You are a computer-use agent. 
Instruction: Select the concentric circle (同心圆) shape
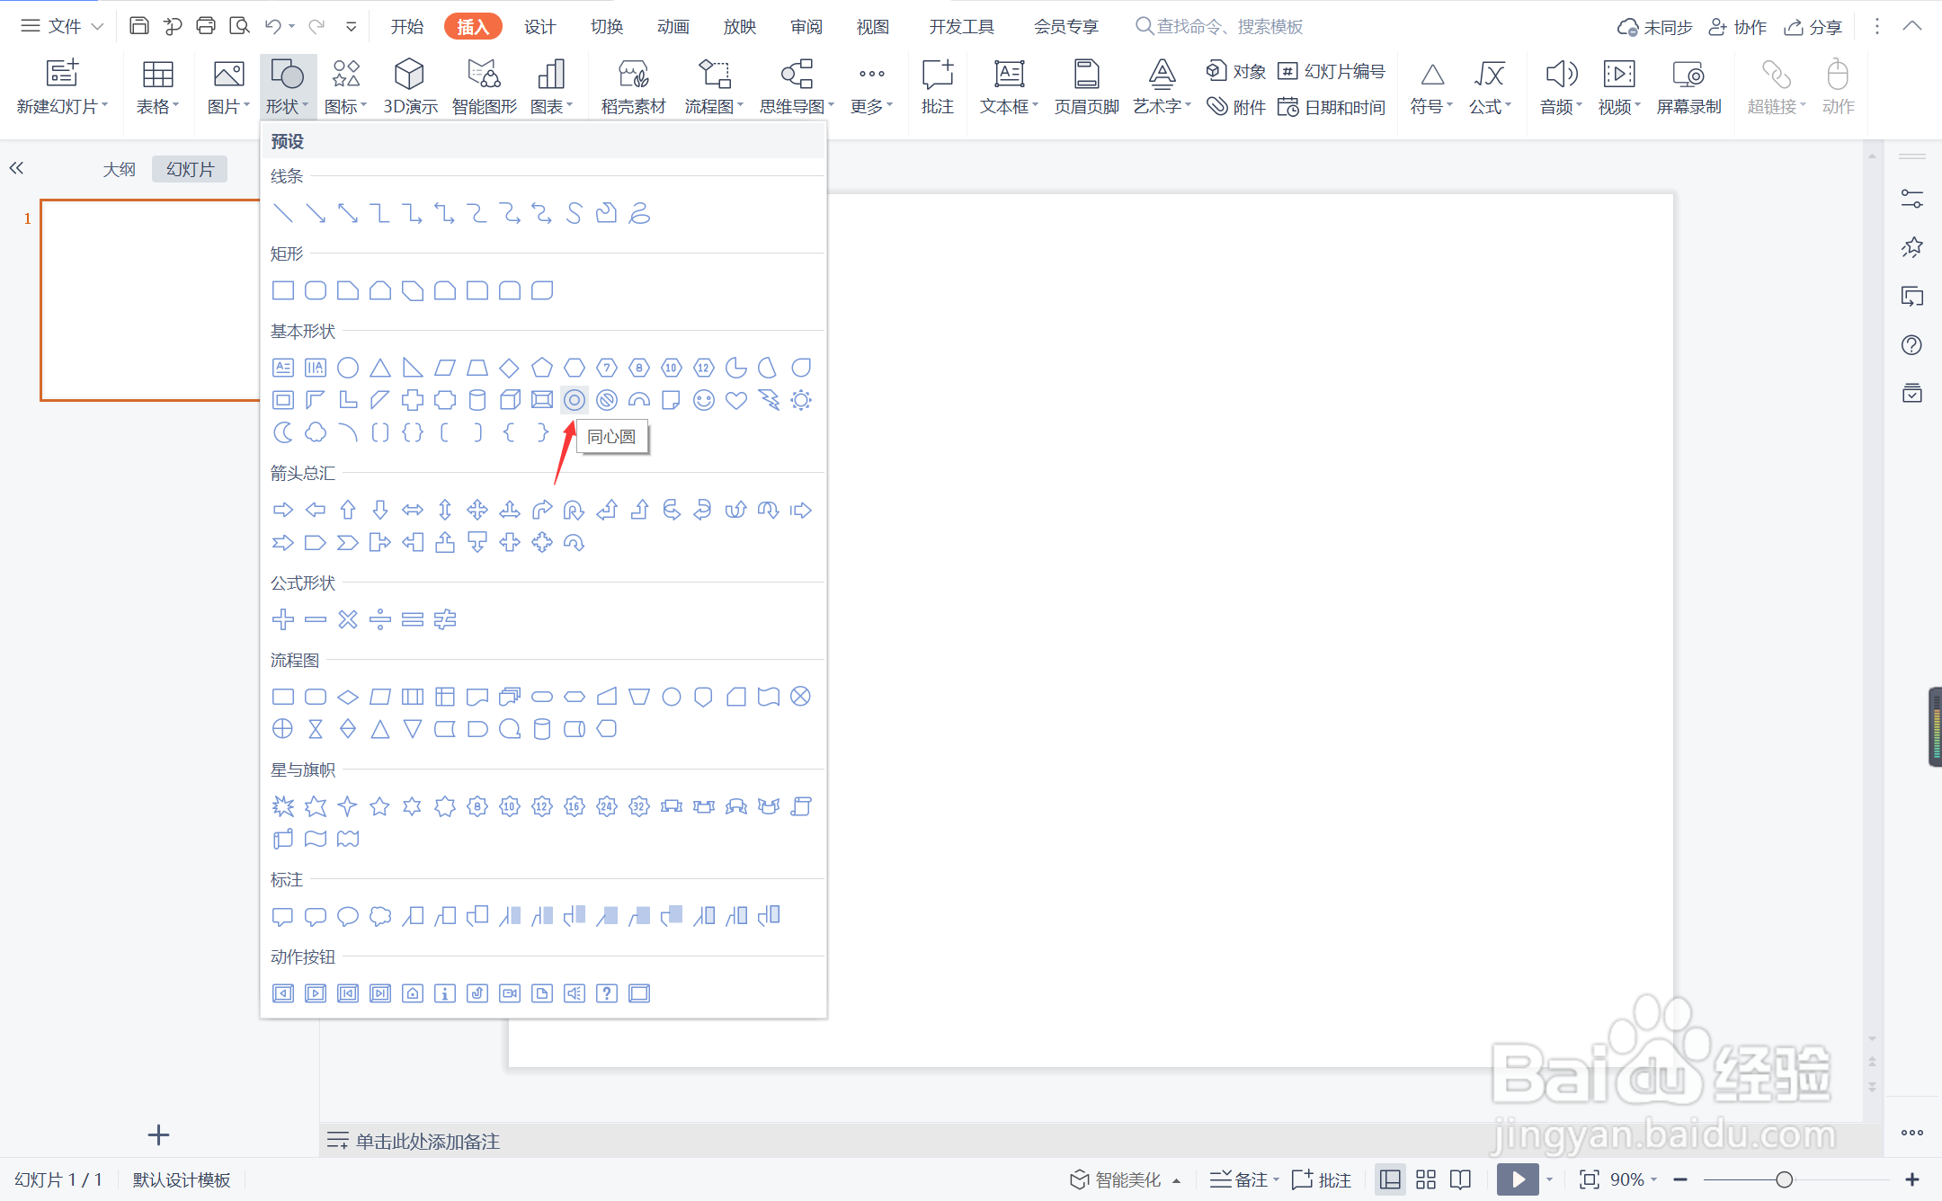pyautogui.click(x=575, y=400)
